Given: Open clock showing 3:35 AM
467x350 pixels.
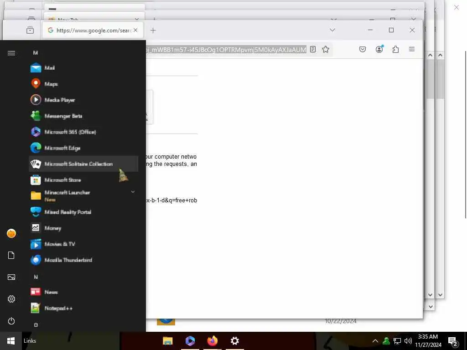Looking at the screenshot, I should (428, 341).
